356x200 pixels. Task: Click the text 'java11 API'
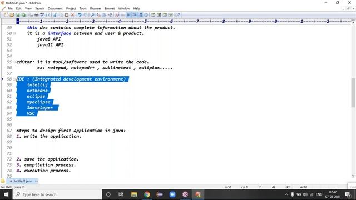pos(50,44)
